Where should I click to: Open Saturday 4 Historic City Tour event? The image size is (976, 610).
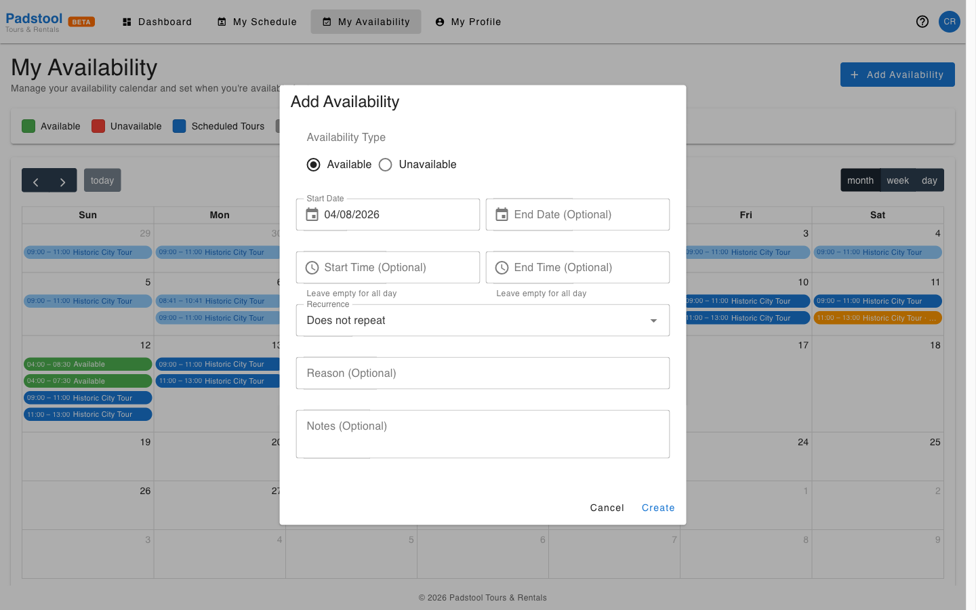coord(878,252)
